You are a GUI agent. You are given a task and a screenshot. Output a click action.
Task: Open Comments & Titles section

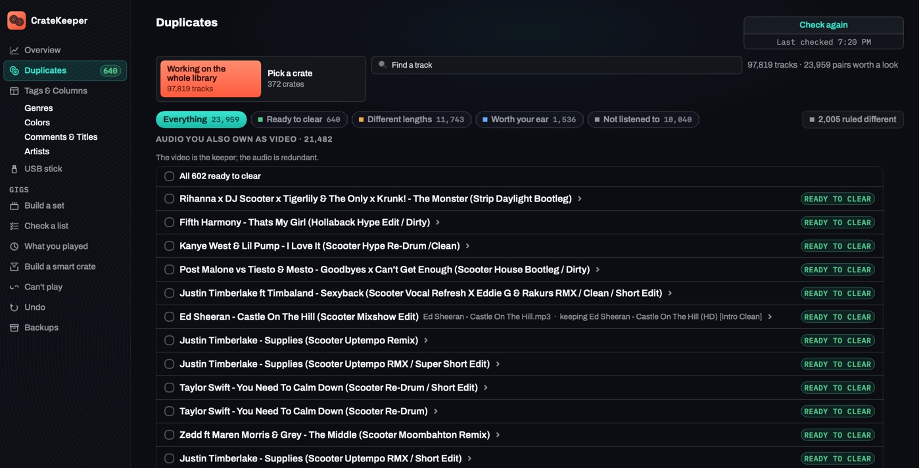(x=60, y=137)
